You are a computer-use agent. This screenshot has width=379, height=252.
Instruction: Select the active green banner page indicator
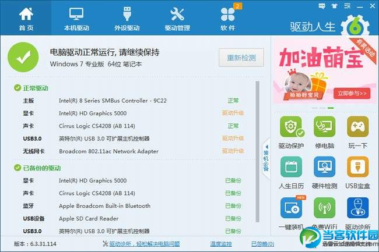(331, 108)
